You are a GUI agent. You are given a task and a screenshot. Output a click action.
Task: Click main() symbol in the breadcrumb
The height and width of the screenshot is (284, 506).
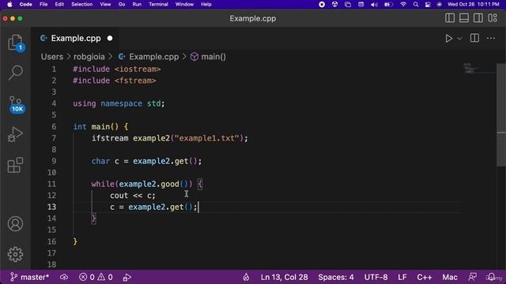[x=213, y=57]
